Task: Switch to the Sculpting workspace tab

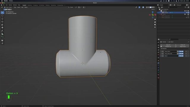Action: 36,5
